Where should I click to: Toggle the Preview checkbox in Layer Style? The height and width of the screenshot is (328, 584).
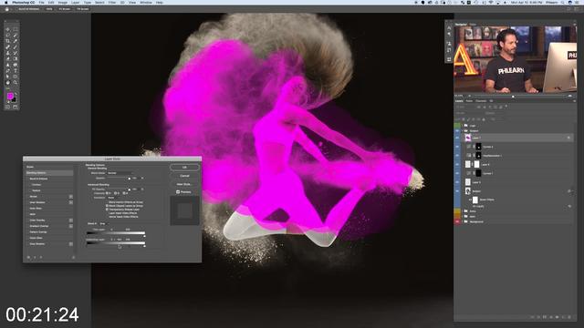point(178,192)
